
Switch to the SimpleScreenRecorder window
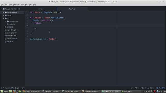pyautogui.click(x=71, y=91)
